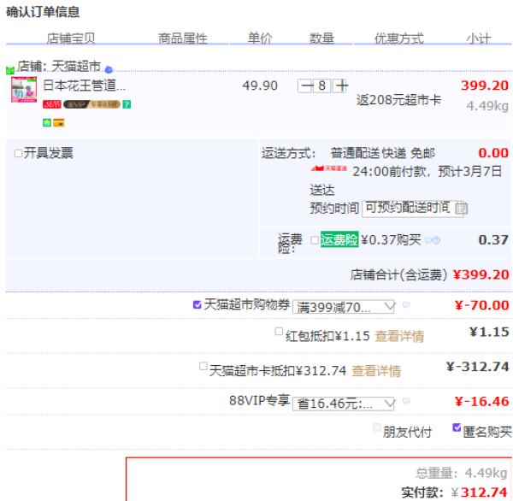Click the 数量 column header

[x=321, y=38]
